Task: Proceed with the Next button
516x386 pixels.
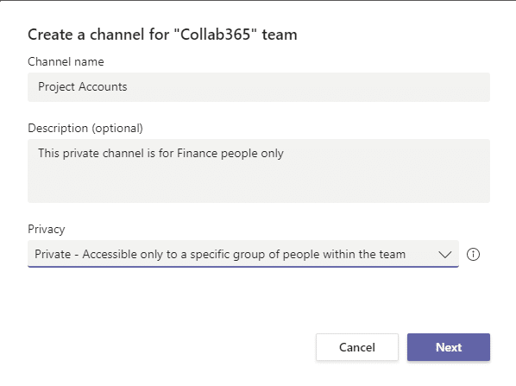Action: [449, 347]
